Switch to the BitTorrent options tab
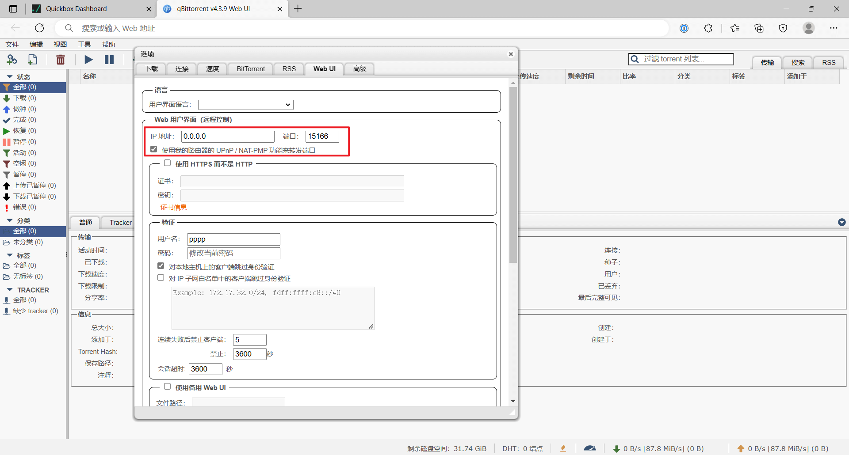 [251, 69]
